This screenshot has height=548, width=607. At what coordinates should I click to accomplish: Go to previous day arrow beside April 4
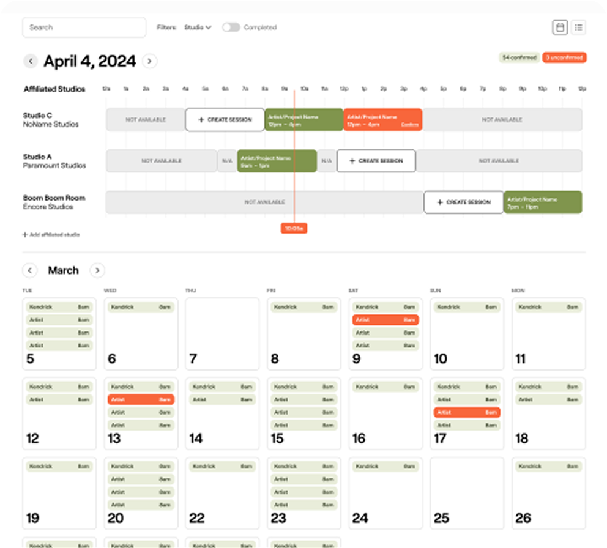click(x=30, y=61)
